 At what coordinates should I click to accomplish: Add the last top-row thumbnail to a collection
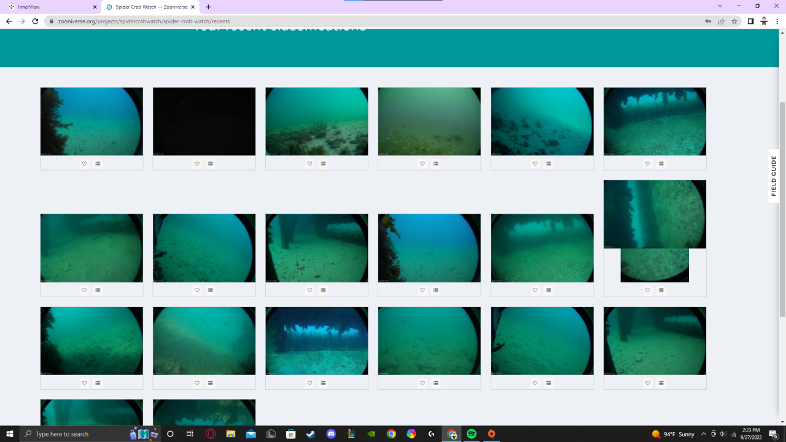(x=661, y=164)
